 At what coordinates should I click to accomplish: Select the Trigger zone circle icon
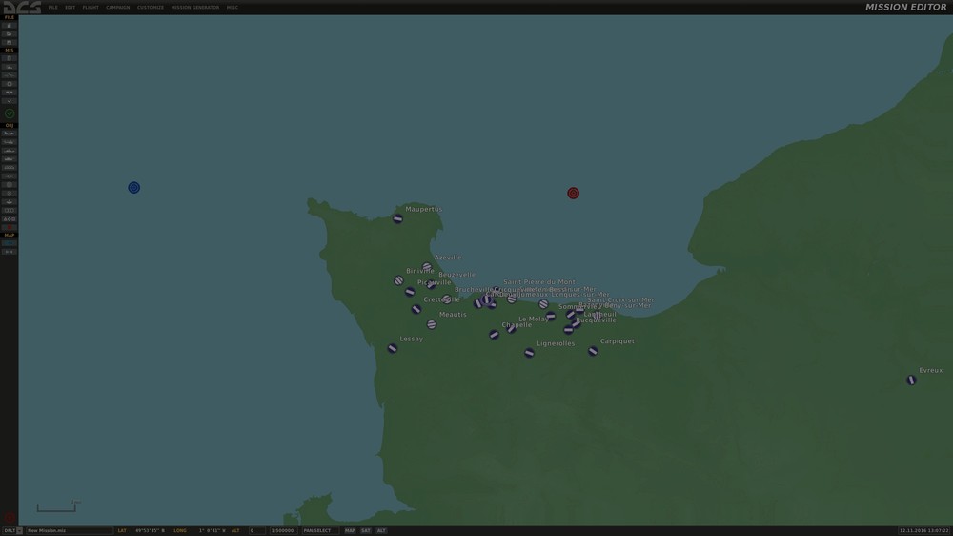10,184
